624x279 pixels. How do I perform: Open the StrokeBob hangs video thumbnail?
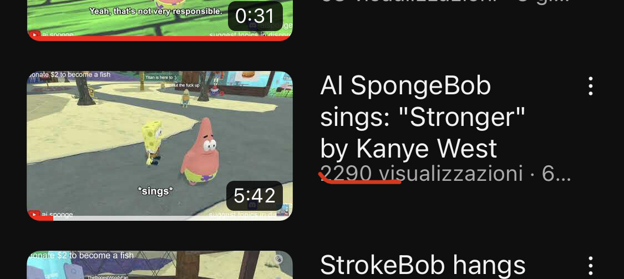coord(160,265)
